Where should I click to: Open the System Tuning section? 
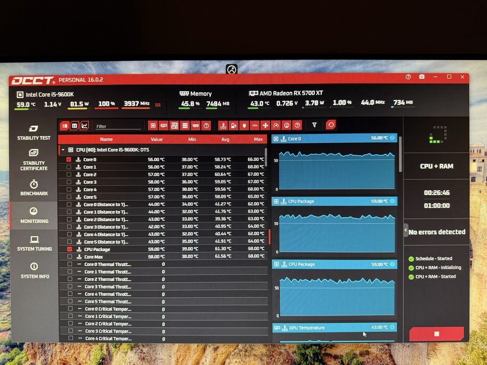click(34, 244)
